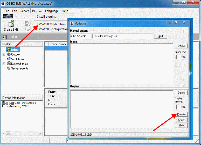Click the Create SMS toolbar icon
Screen dimensions: 201x145
(11, 24)
